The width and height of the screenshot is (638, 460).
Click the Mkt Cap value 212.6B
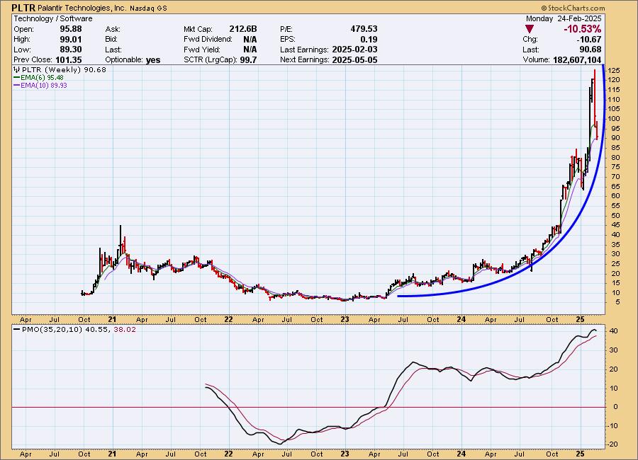click(x=243, y=29)
